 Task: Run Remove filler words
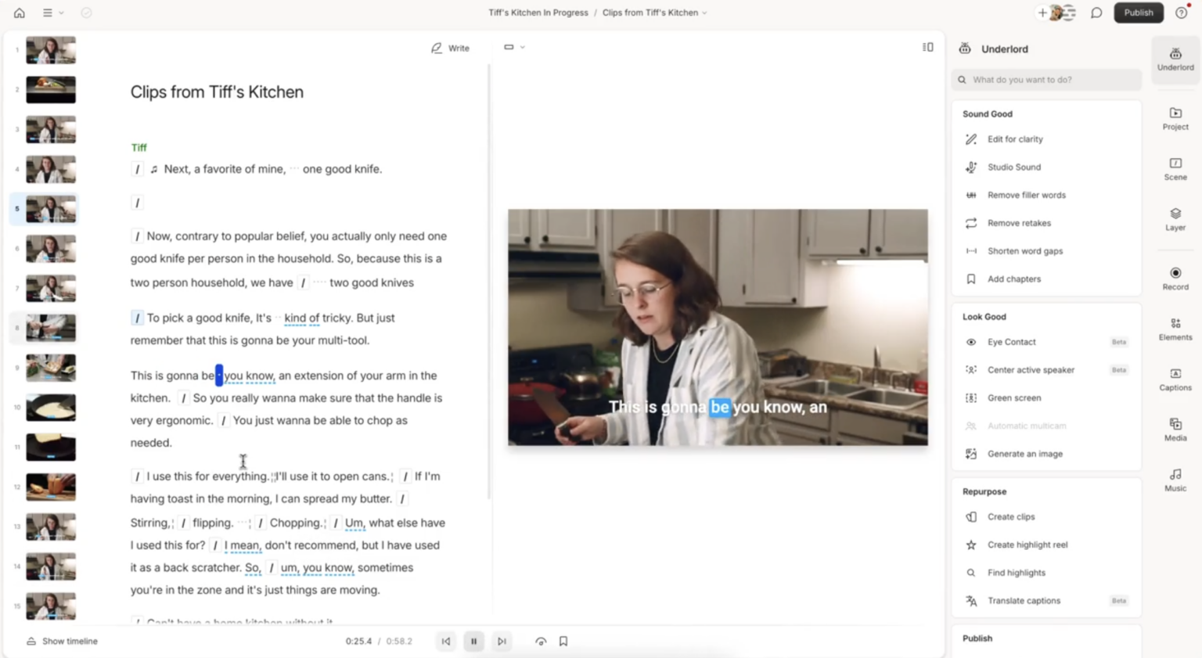pyautogui.click(x=1026, y=195)
